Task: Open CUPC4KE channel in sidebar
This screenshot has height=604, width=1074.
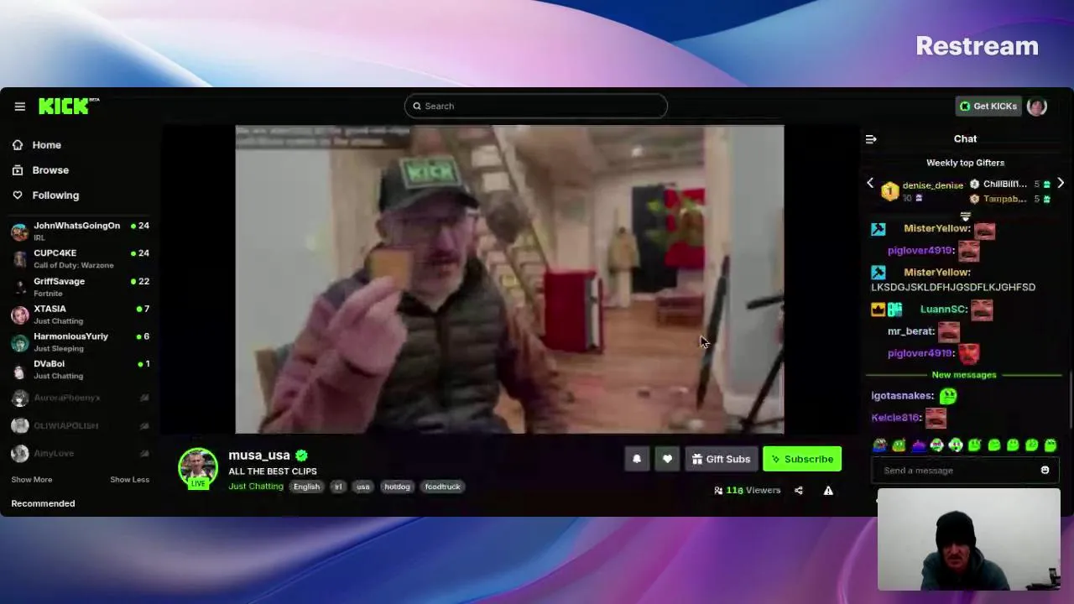Action: pos(81,258)
